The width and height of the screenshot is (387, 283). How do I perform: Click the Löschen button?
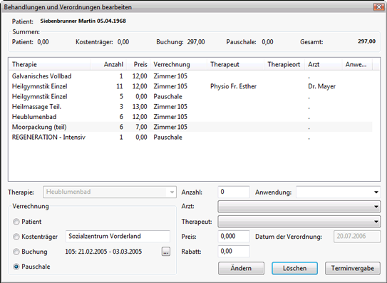click(294, 269)
